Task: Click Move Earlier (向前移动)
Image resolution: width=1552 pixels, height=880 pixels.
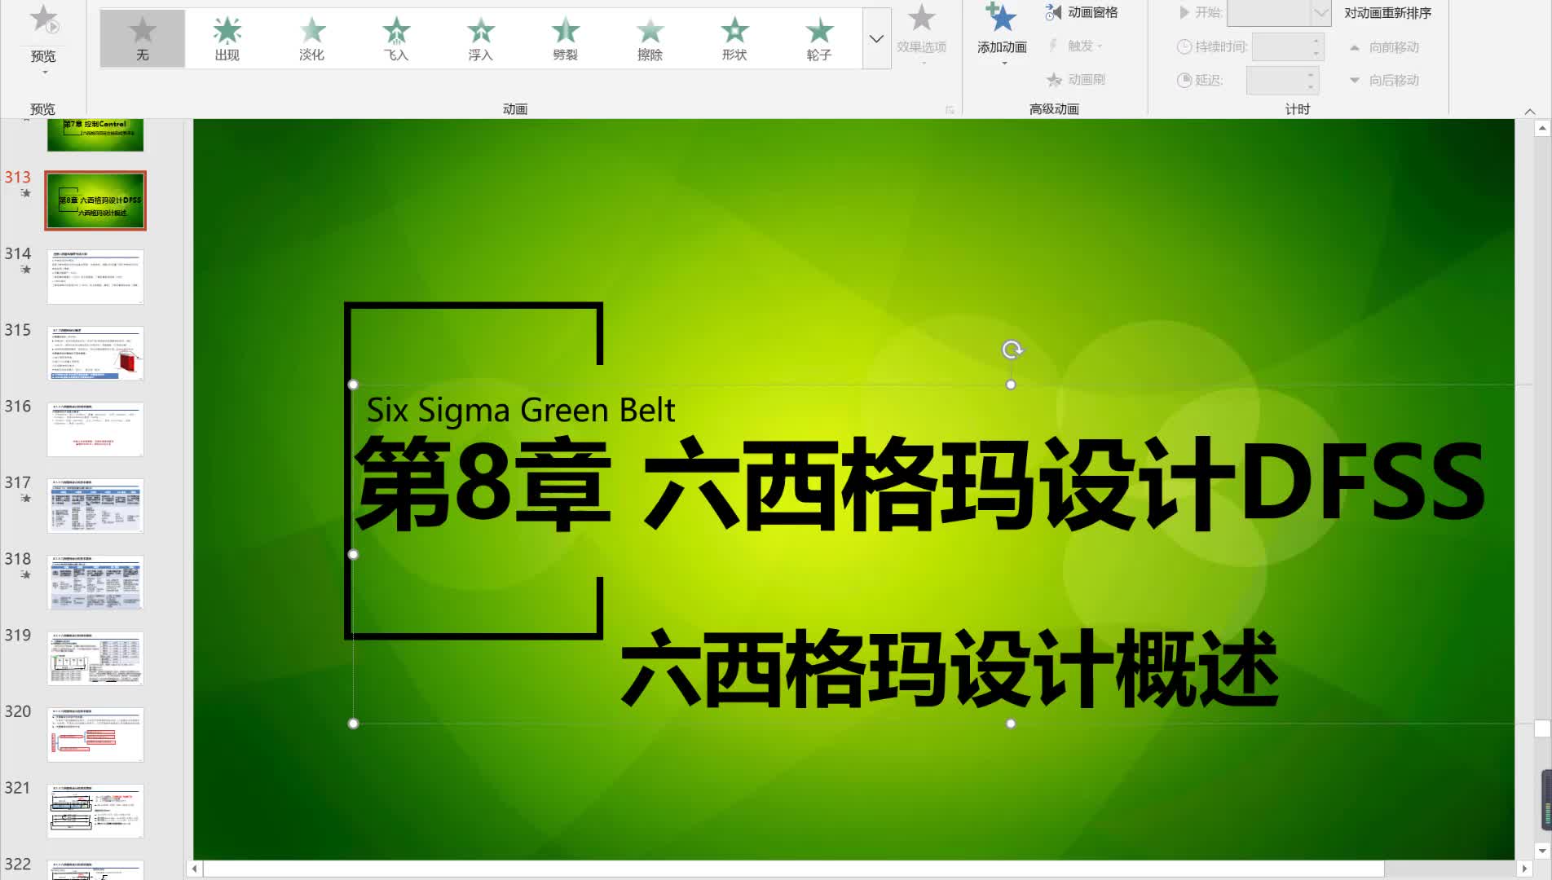Action: tap(1384, 47)
